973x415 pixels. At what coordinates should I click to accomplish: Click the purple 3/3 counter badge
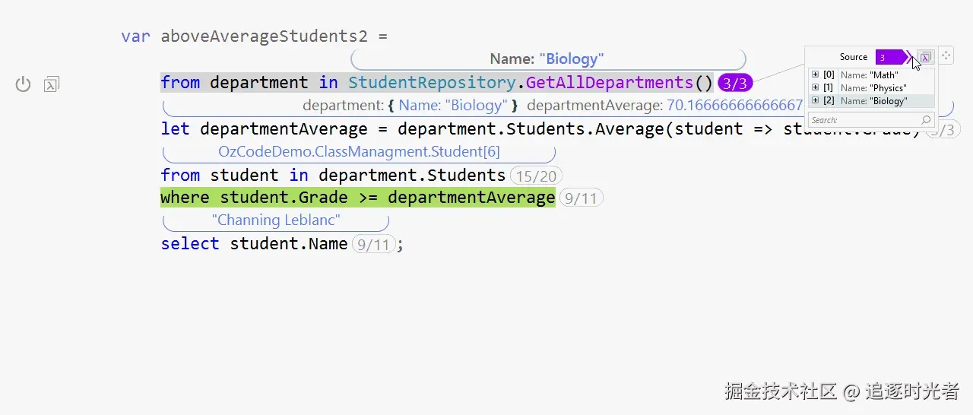(x=735, y=84)
